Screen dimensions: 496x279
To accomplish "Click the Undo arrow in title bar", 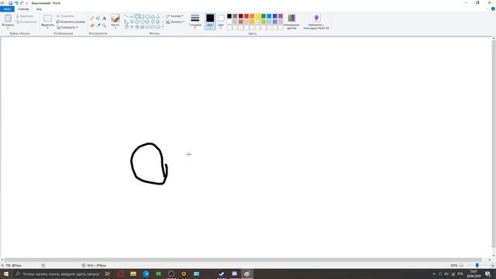I will 16,3.
